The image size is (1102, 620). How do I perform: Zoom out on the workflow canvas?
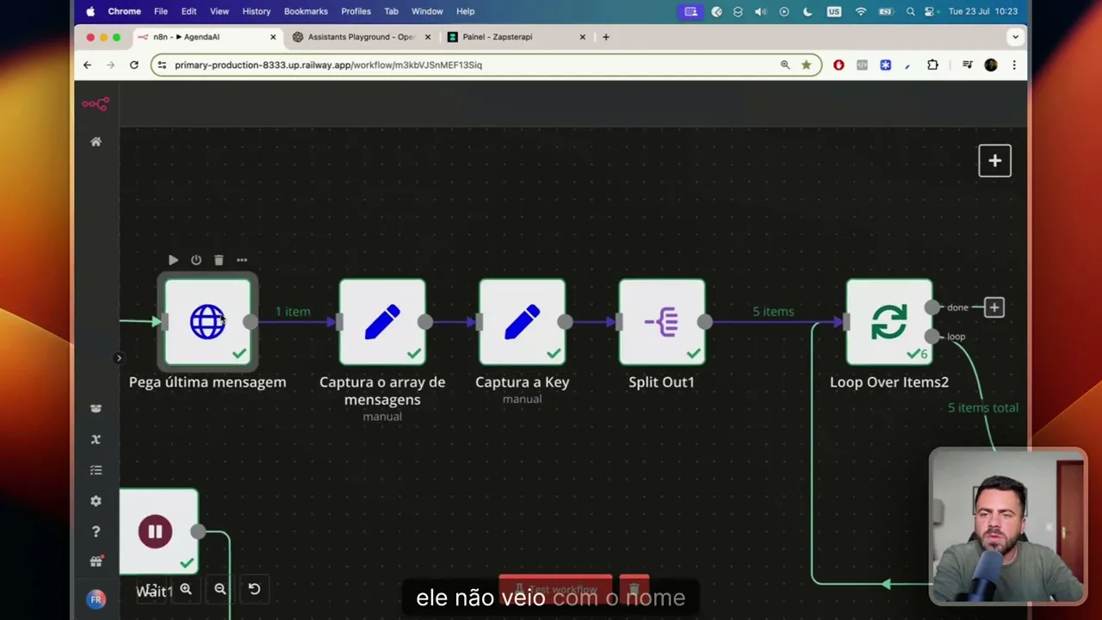tap(220, 589)
